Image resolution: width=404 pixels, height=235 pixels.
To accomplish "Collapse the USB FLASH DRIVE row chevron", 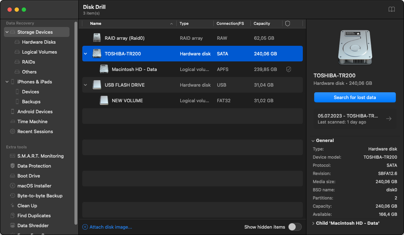I will (86, 85).
